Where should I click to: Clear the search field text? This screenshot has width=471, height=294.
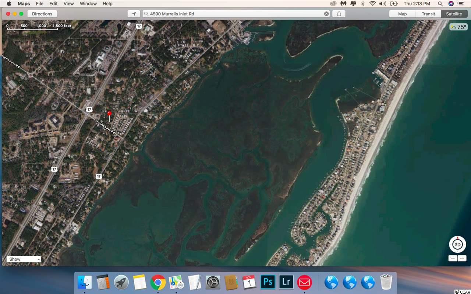coord(326,14)
